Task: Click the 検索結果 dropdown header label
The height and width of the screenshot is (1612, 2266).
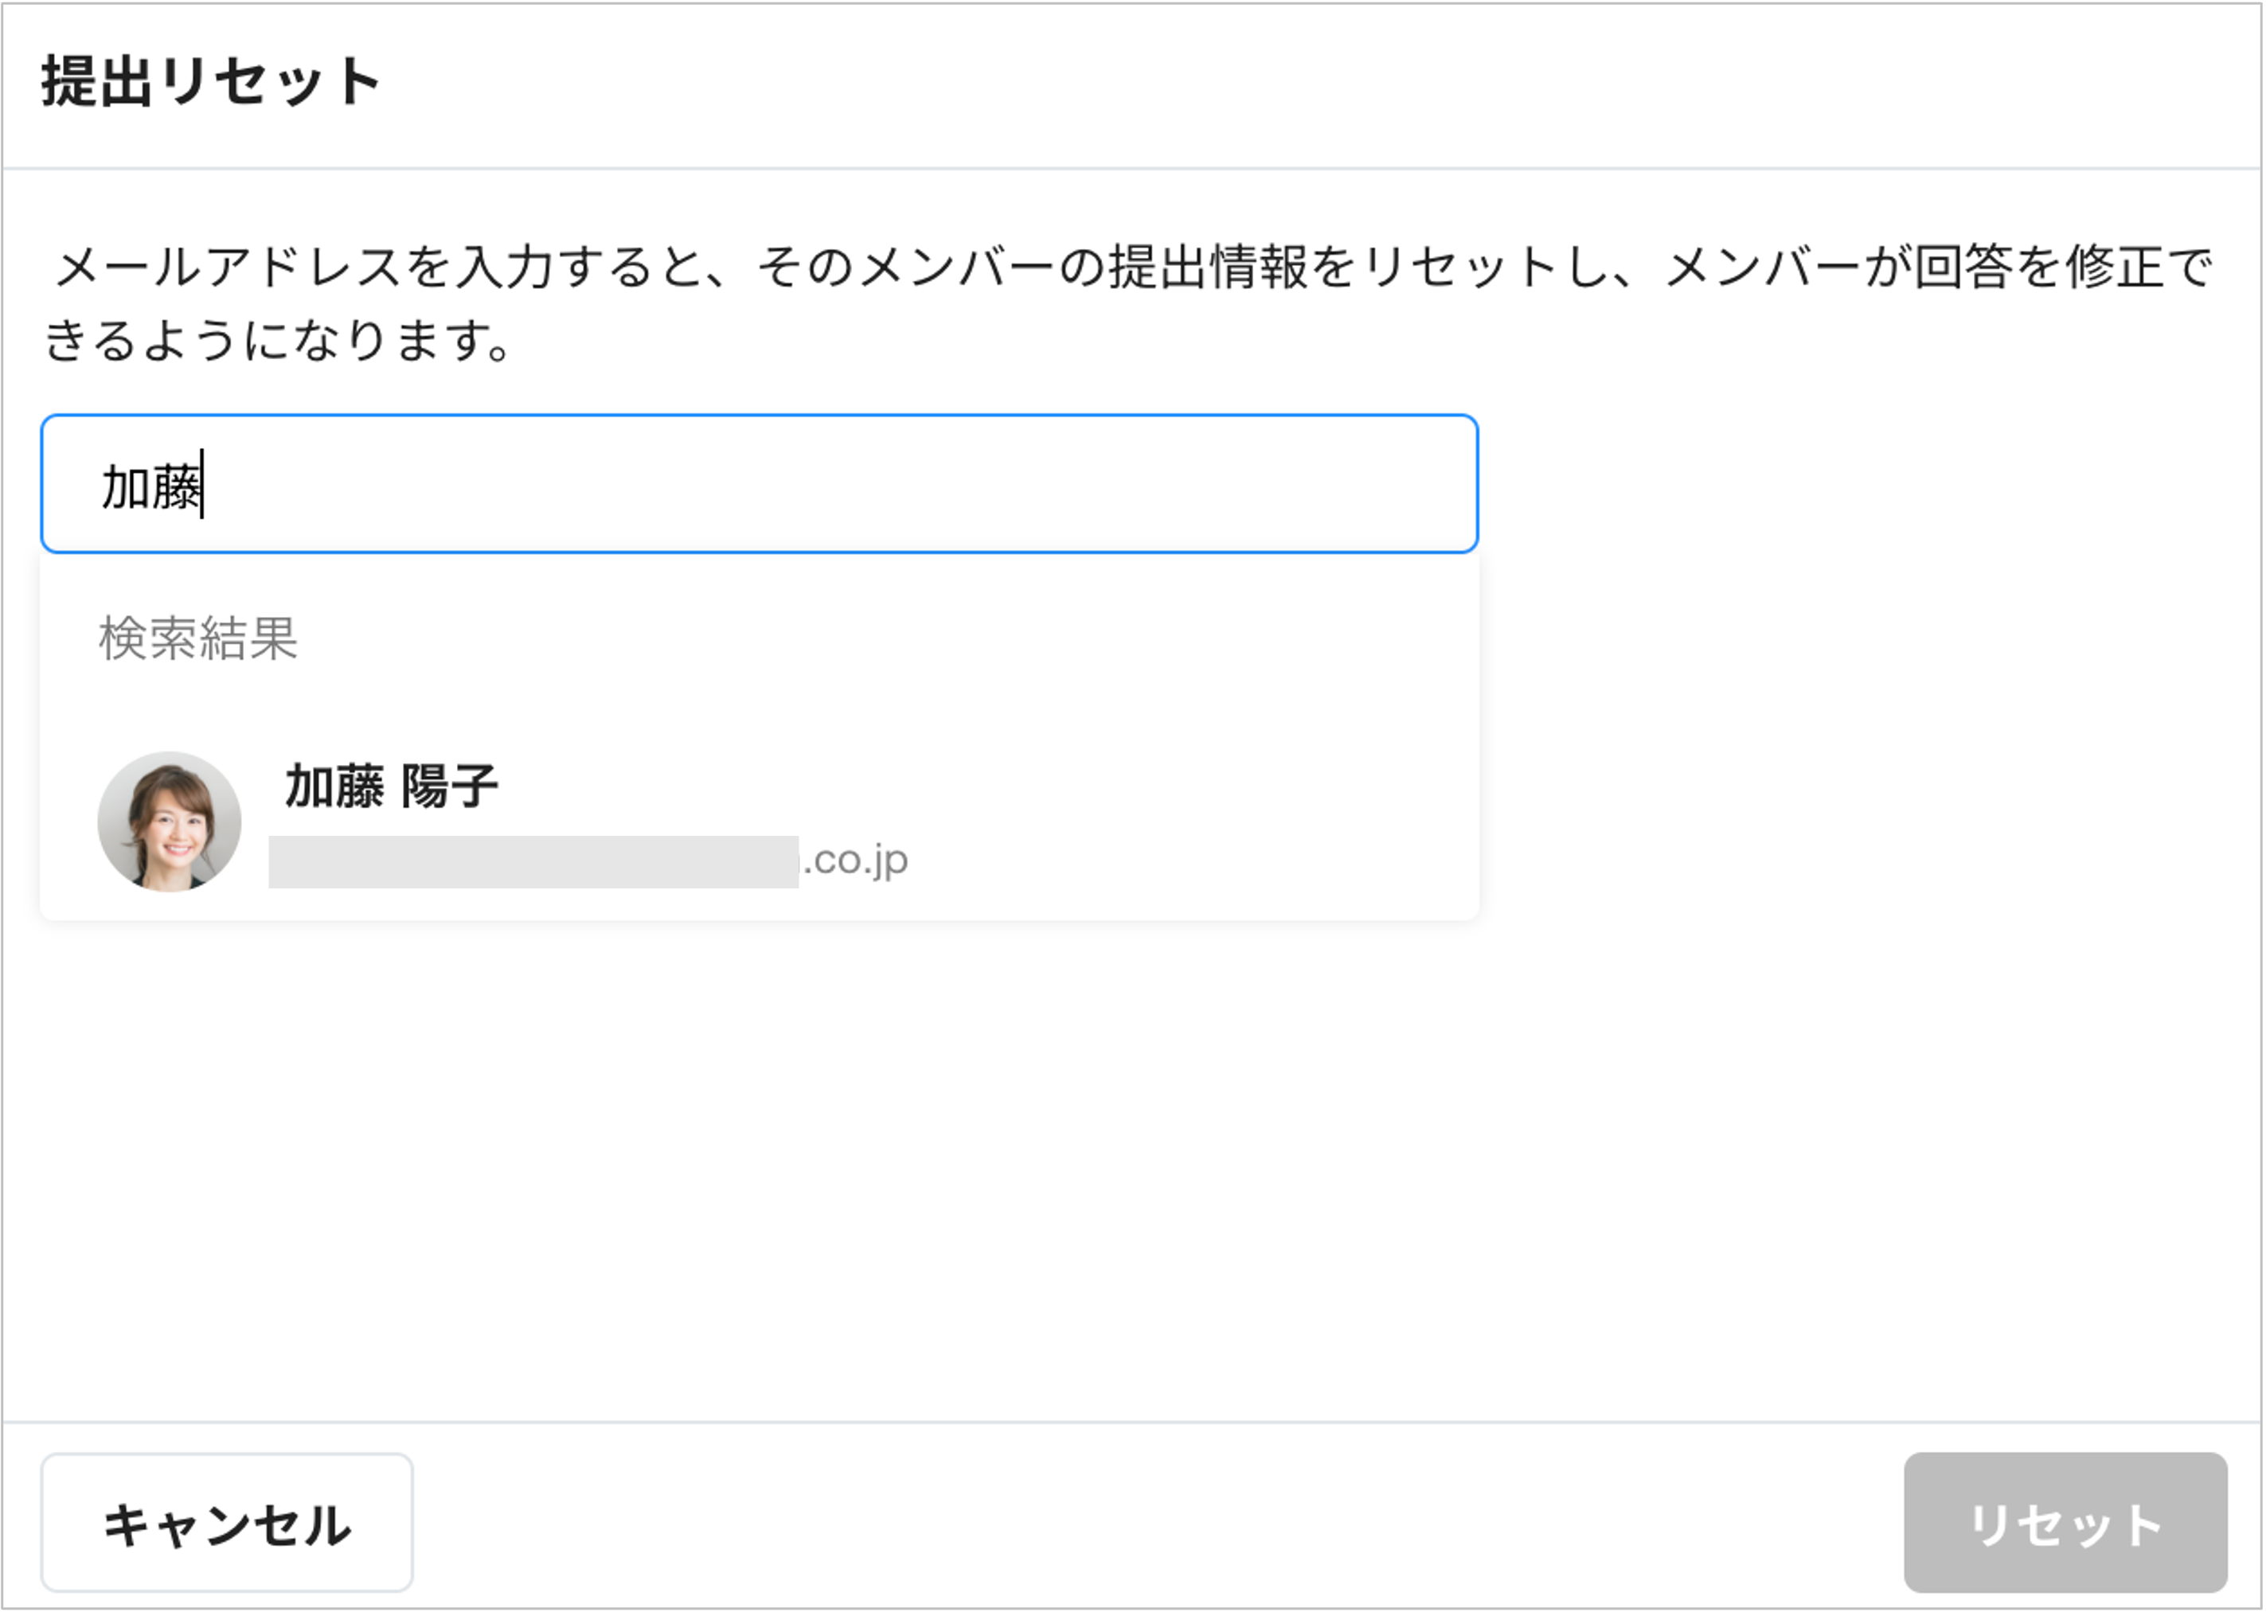Action: point(197,638)
